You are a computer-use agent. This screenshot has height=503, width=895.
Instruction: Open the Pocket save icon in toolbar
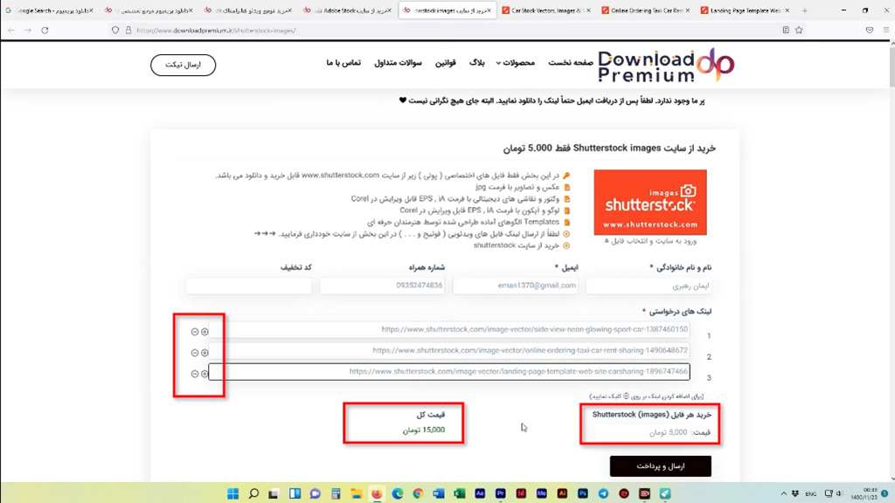coord(870,31)
